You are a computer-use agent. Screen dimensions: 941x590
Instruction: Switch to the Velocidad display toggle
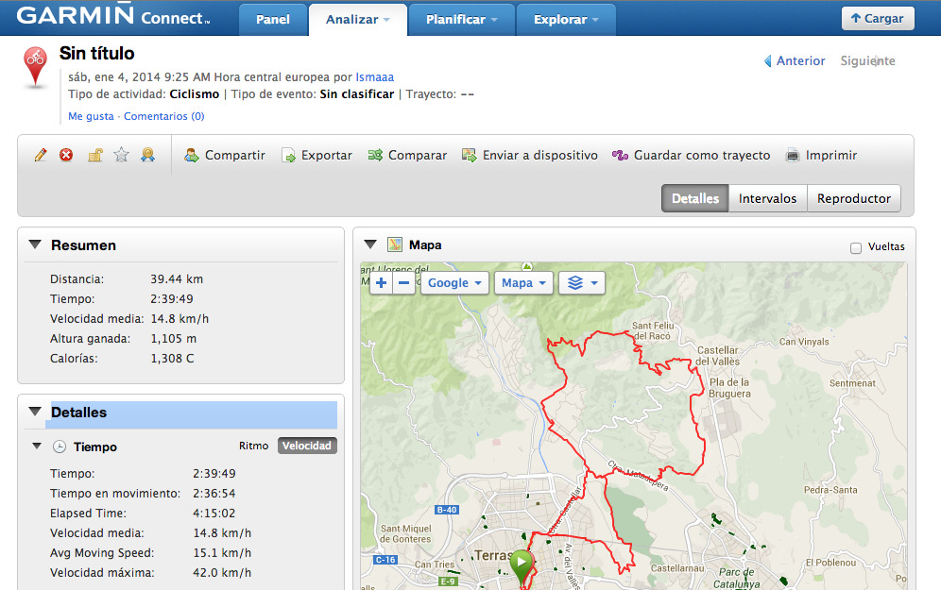coord(307,446)
